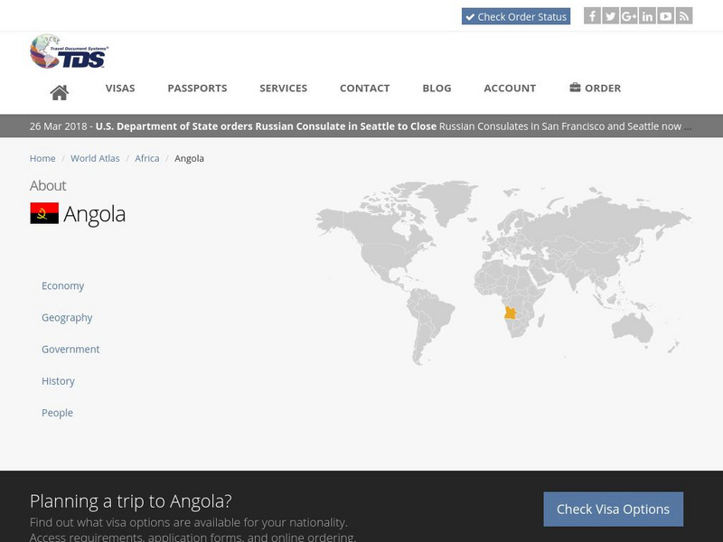Screen dimensions: 723x542
Task: Click the Angola flag next to the heading
Action: tap(45, 215)
